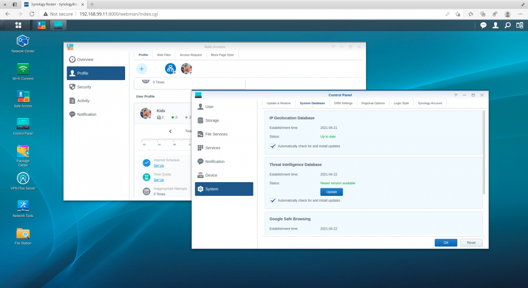Open Overview in Safe Access sidebar

[x=96, y=59]
